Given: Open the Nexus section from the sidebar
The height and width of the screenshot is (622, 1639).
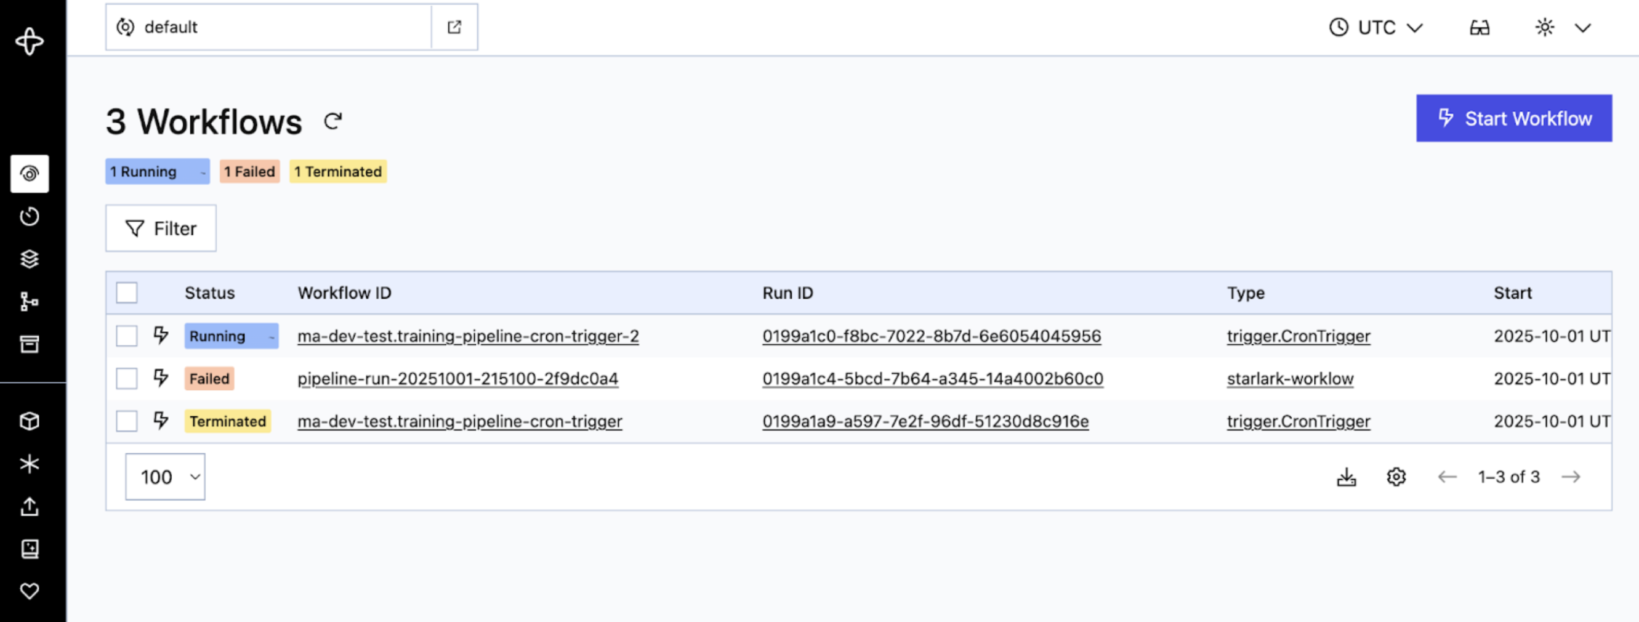Looking at the screenshot, I should click(30, 301).
